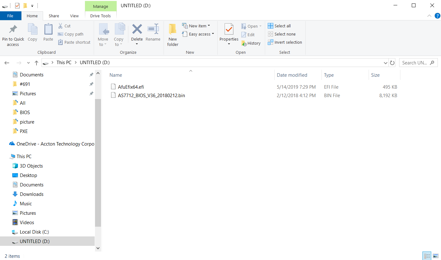Open 3D Objects in navigation pane
441x260 pixels.
(x=31, y=166)
